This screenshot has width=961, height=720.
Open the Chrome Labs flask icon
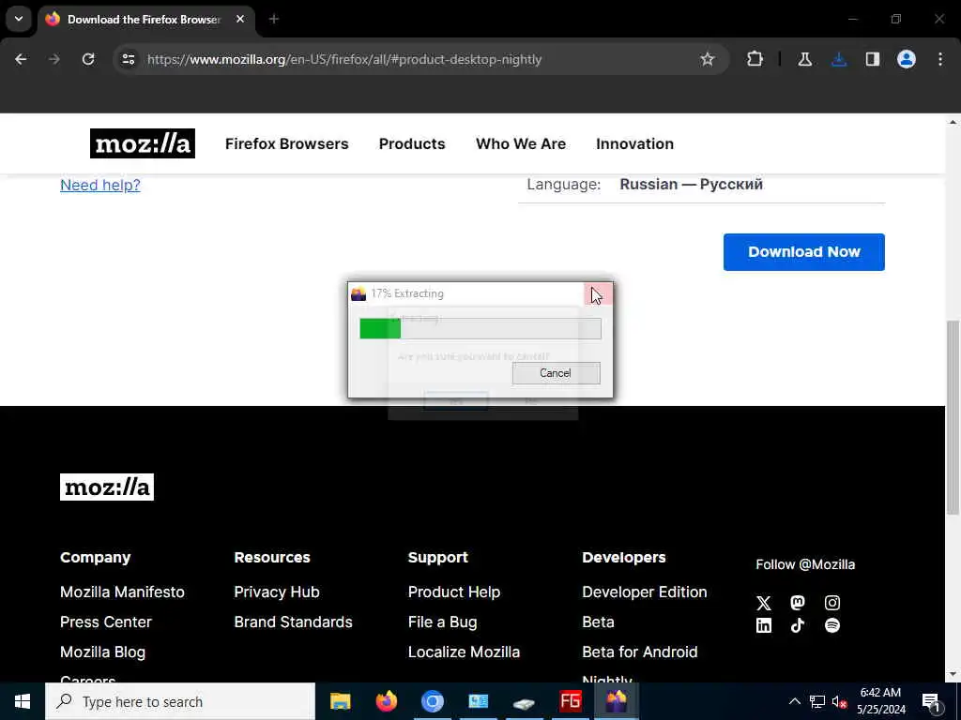pos(804,59)
